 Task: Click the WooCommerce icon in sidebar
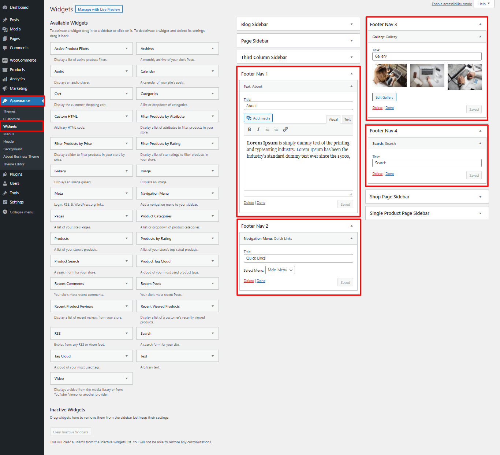5,60
